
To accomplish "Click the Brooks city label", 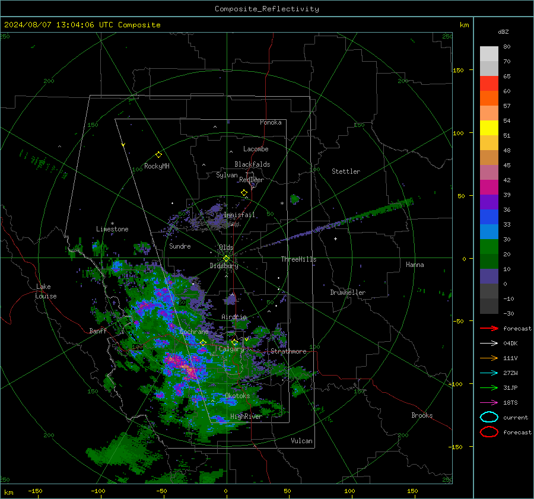I will tap(422, 415).
